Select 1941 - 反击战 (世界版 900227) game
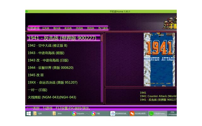202x126 pixels. click(64, 38)
